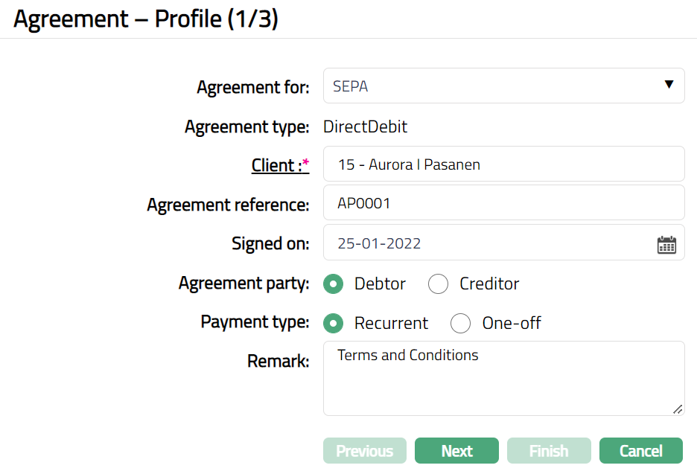
Task: Go to the Next profile step
Action: 456,451
